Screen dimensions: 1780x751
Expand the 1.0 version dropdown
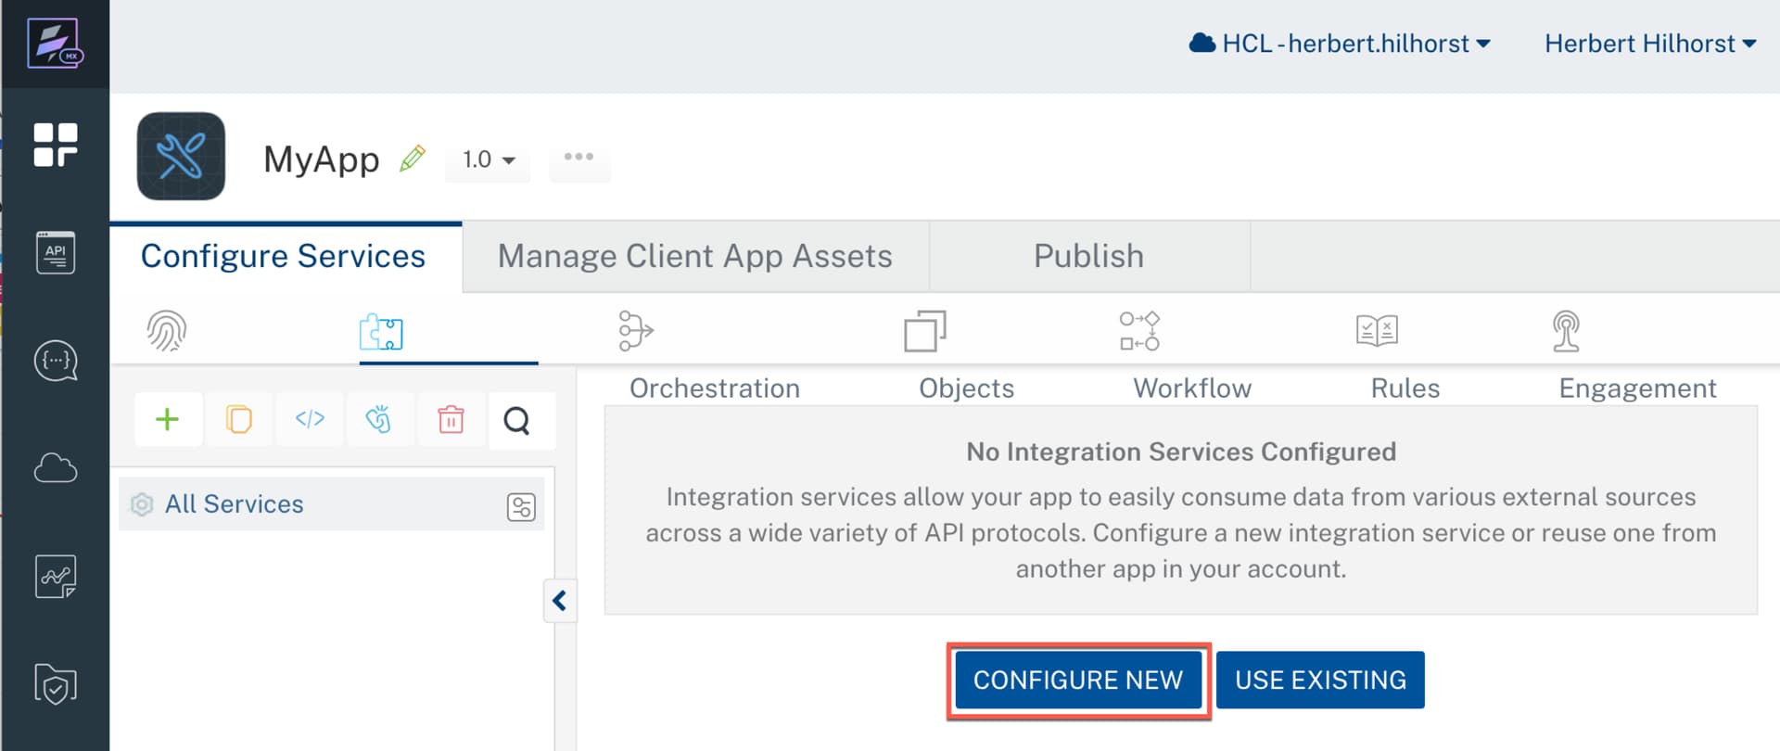tap(489, 159)
